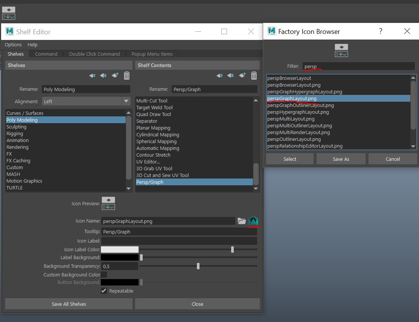
Task: Select perspBrowserLayout.png in the icon list
Action: pyautogui.click(x=338, y=85)
